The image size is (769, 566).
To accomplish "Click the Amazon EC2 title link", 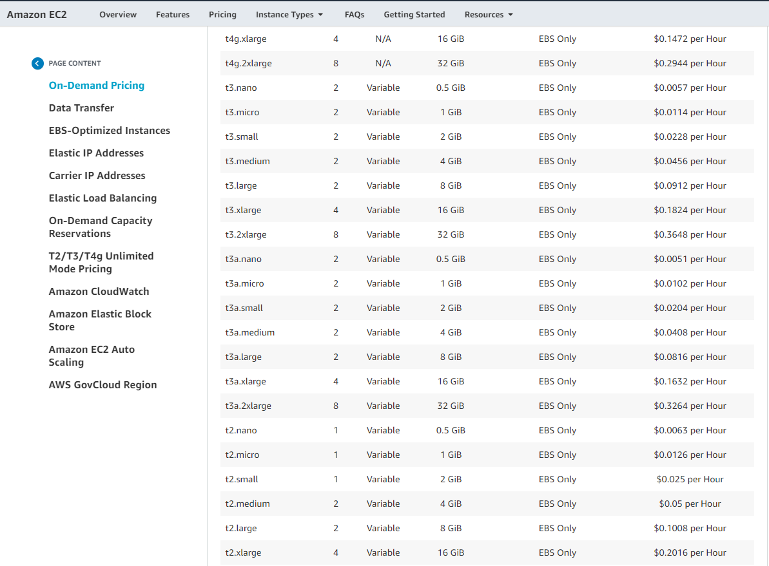I will (37, 15).
